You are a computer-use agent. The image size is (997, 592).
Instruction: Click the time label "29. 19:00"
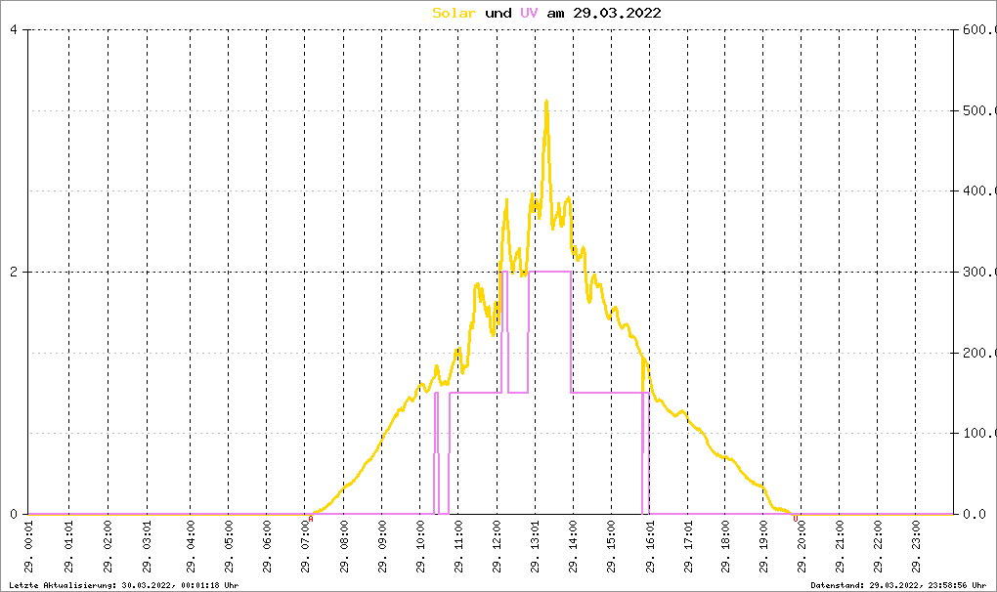tap(763, 547)
